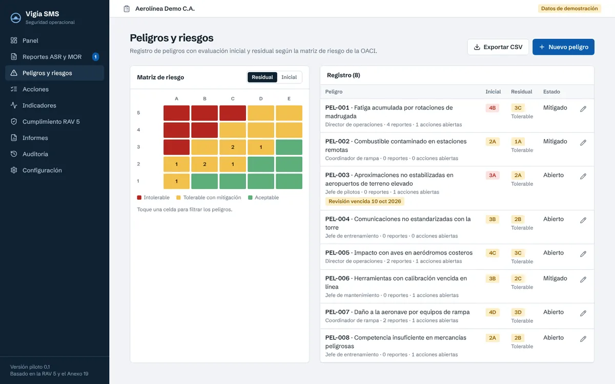Click the Configuración gear icon in sidebar

click(x=14, y=170)
